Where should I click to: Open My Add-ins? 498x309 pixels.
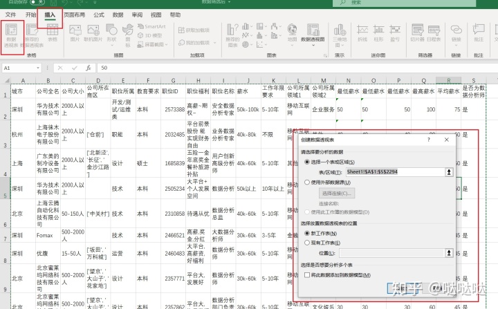tap(194, 43)
